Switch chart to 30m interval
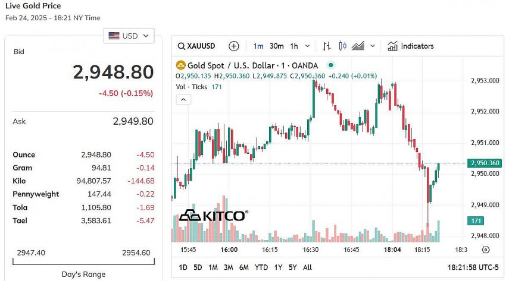Screen dimensions: 506x281 276,46
